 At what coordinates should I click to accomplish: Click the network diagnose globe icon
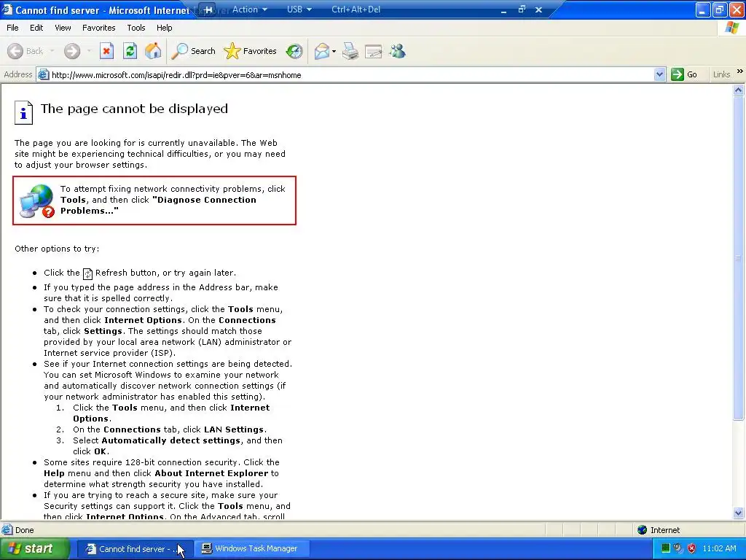pyautogui.click(x=36, y=201)
